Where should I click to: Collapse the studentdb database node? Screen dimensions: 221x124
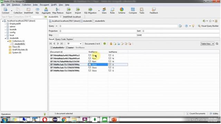click(x=6, y=38)
